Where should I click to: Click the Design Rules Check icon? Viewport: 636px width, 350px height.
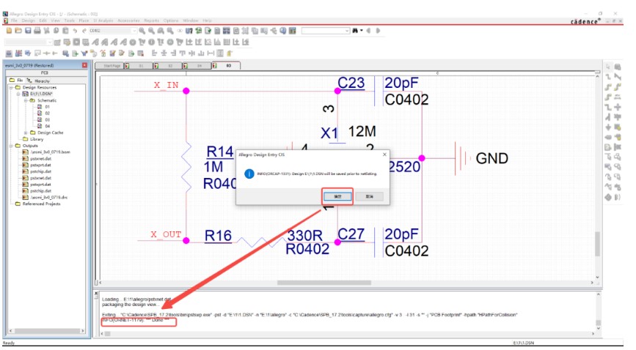coord(208,31)
